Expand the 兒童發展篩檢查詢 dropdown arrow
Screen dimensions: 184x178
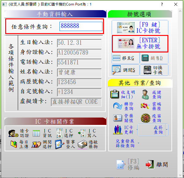[x=139, y=143]
